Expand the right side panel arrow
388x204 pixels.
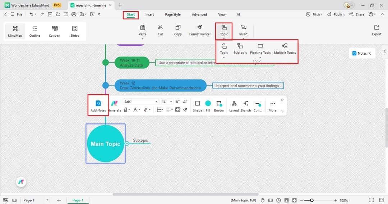tap(385, 51)
